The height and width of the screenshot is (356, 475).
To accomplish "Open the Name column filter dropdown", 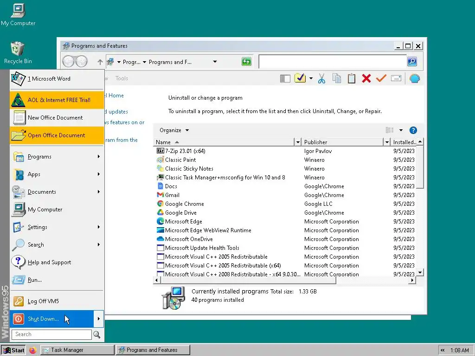I will point(298,142).
